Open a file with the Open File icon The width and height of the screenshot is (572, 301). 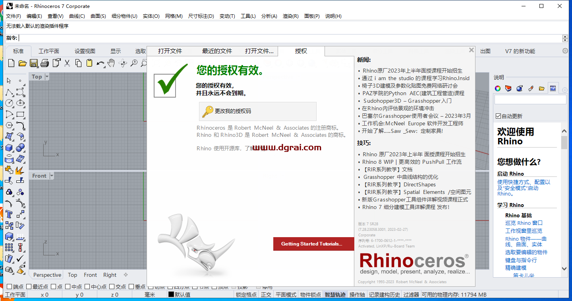23,63
